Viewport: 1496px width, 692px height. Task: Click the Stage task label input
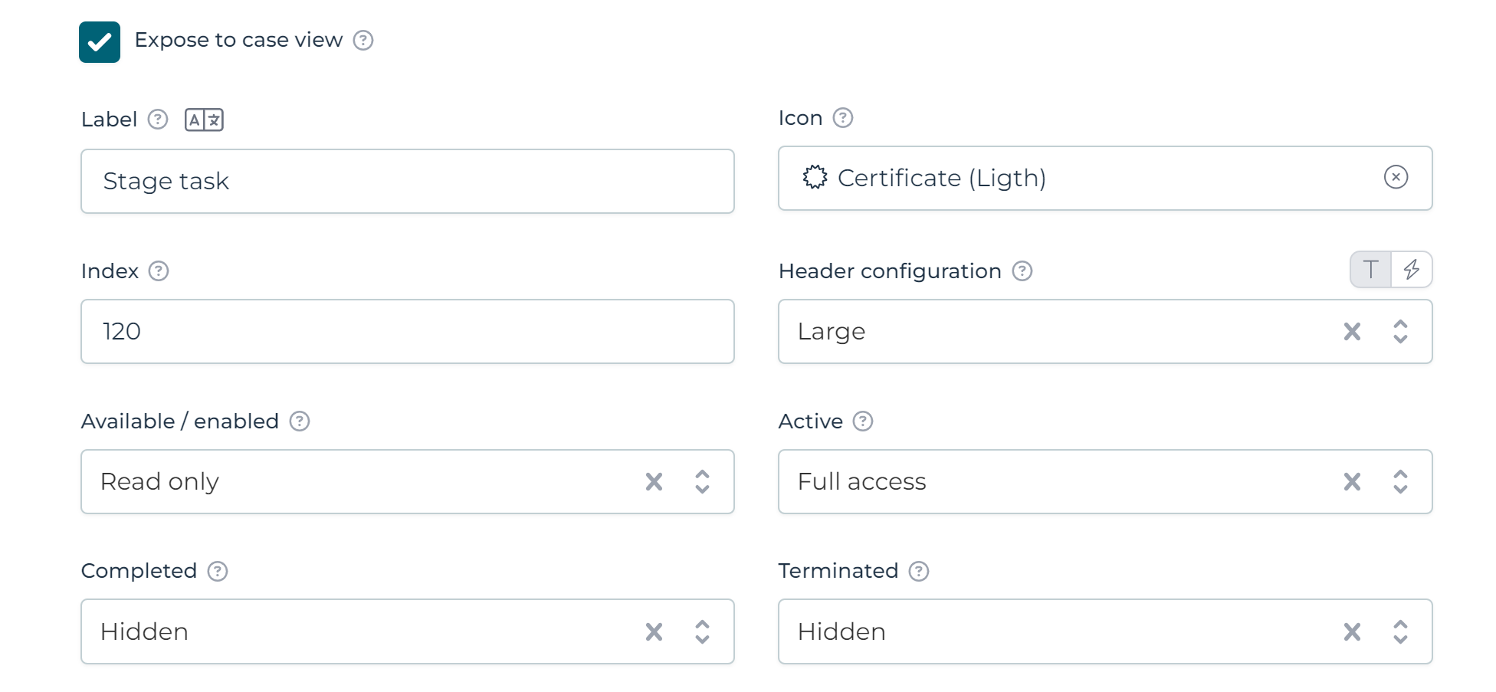407,182
